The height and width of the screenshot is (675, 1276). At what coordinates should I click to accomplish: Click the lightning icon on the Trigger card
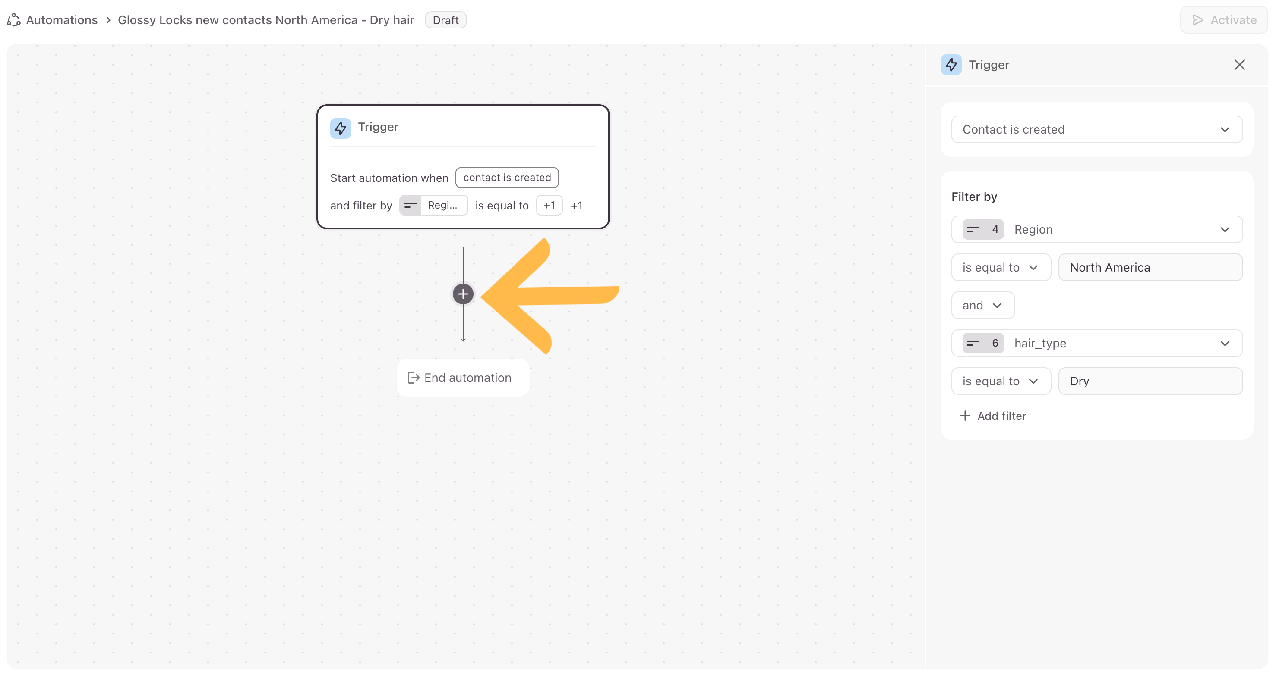(340, 128)
